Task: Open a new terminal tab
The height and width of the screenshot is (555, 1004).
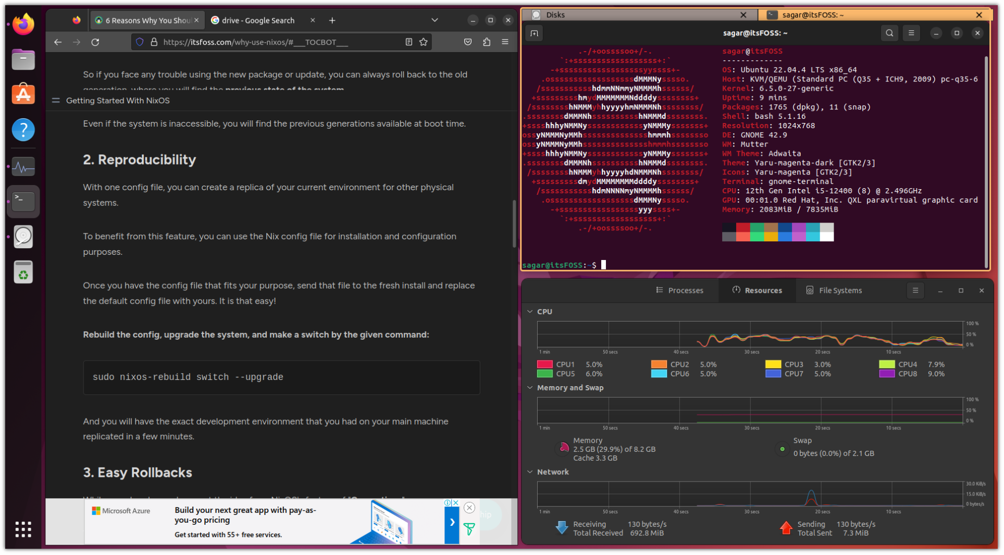Action: (x=535, y=33)
